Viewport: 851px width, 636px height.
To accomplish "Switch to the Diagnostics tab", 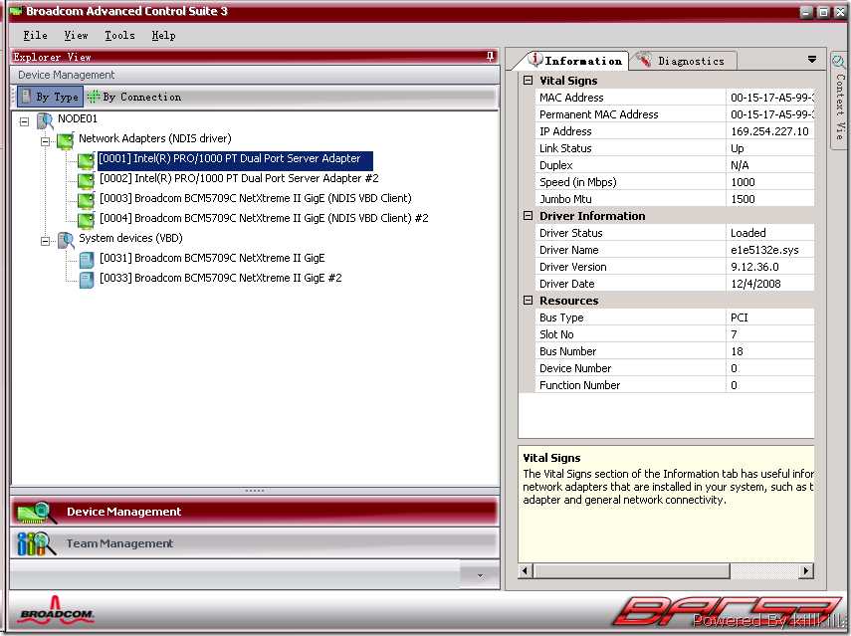I will coord(682,61).
